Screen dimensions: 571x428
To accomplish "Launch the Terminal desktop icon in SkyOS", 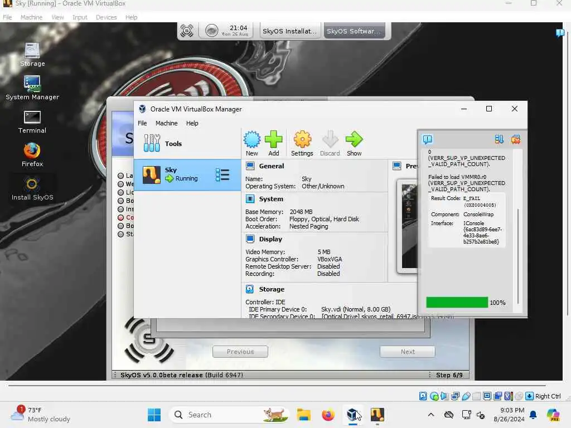I will [x=32, y=121].
